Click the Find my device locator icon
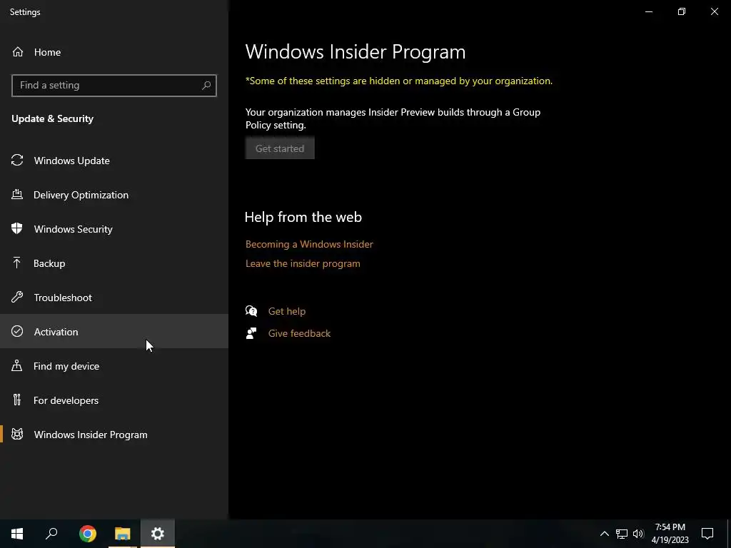The image size is (731, 548). [17, 365]
